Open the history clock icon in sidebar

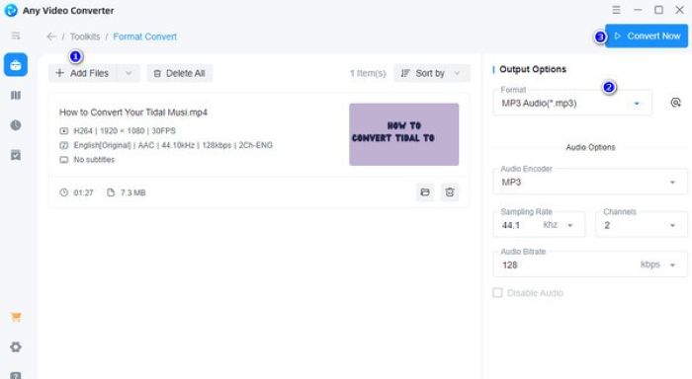click(16, 125)
